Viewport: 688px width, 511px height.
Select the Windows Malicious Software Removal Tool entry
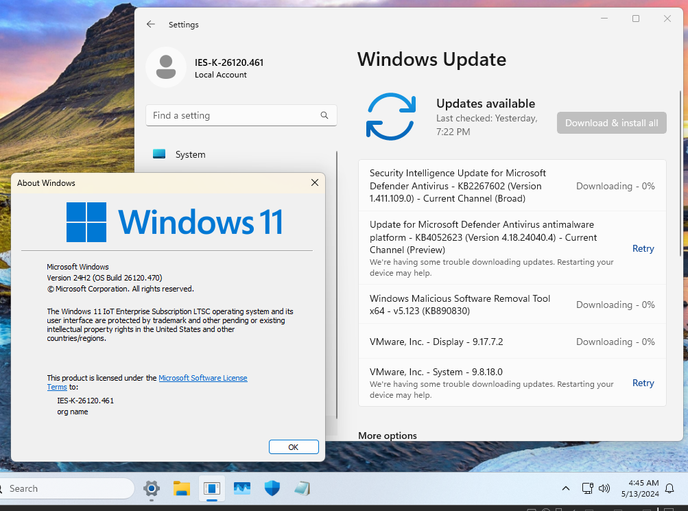click(512, 305)
